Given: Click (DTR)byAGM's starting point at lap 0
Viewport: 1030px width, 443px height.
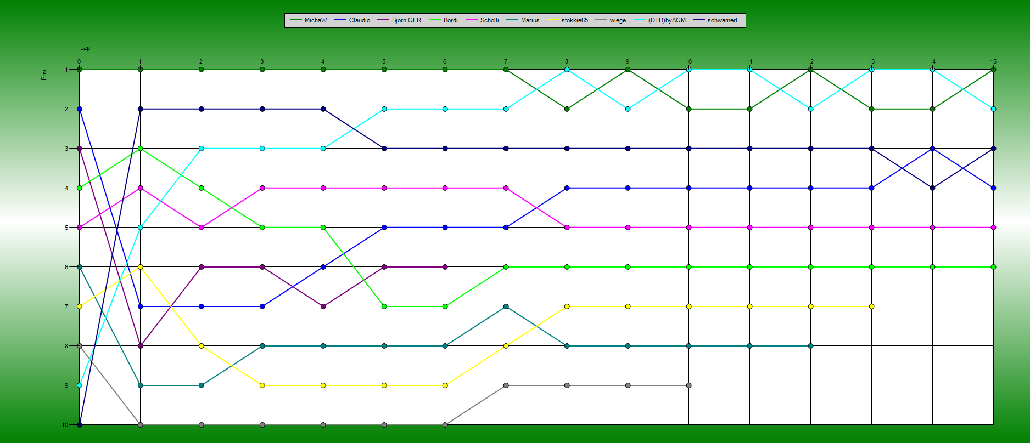Looking at the screenshot, I should (80, 385).
